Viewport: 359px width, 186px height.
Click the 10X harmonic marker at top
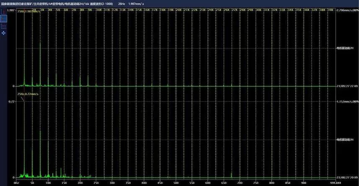pyautogui.click(x=99, y=9)
